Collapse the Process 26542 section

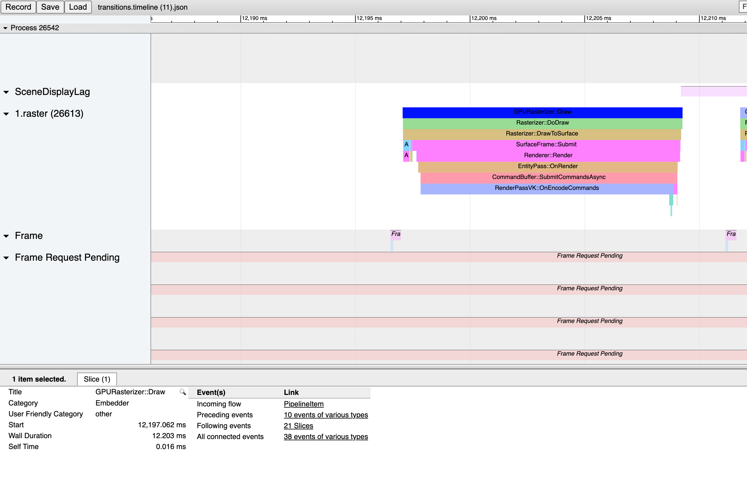pos(5,28)
